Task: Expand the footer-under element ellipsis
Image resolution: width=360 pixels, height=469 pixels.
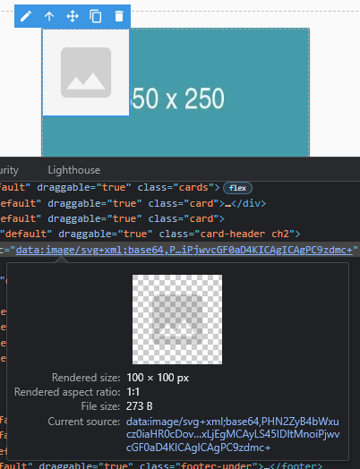Action: [x=266, y=466]
